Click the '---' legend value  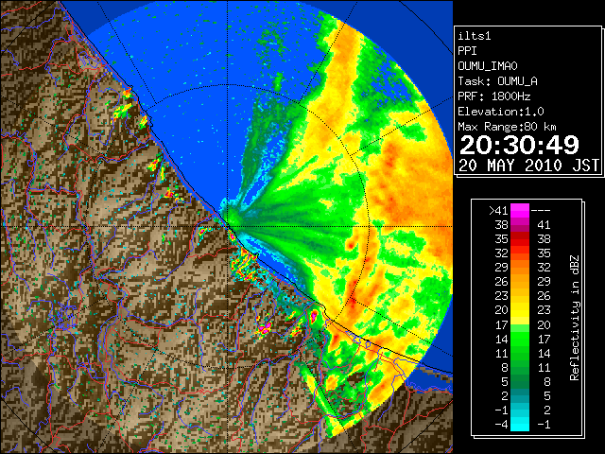tap(541, 211)
